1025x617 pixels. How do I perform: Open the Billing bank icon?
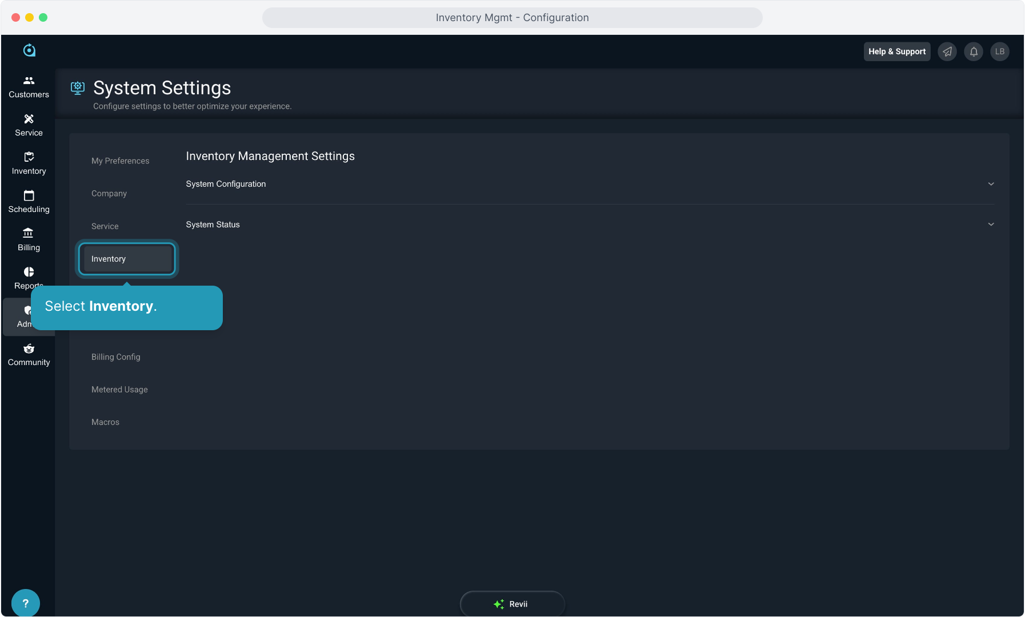click(28, 233)
